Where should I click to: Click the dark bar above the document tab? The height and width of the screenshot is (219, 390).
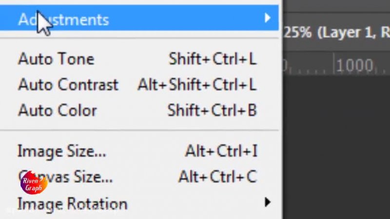336,9
